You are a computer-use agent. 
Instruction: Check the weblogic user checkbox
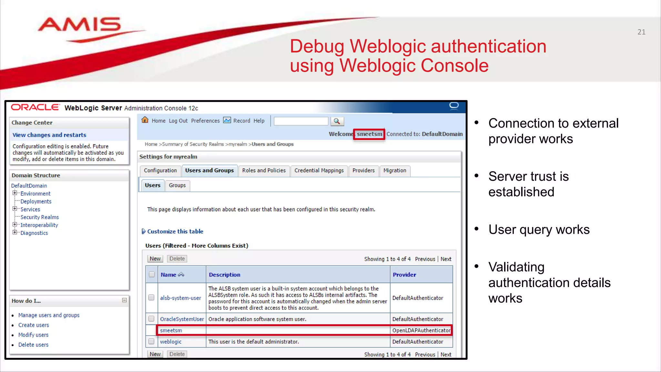[x=151, y=341]
